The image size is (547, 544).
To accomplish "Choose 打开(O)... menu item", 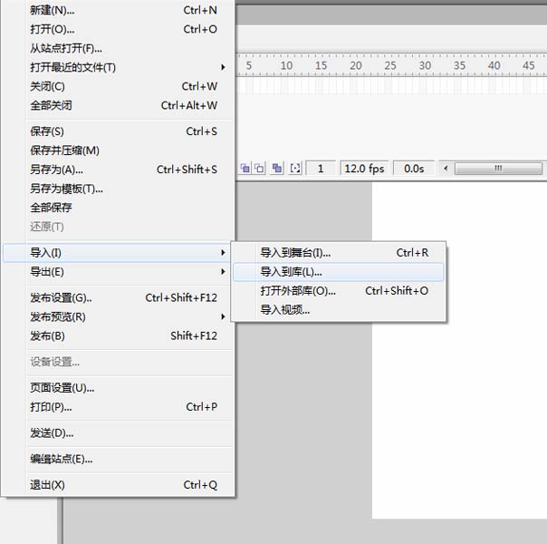I will pyautogui.click(x=120, y=29).
